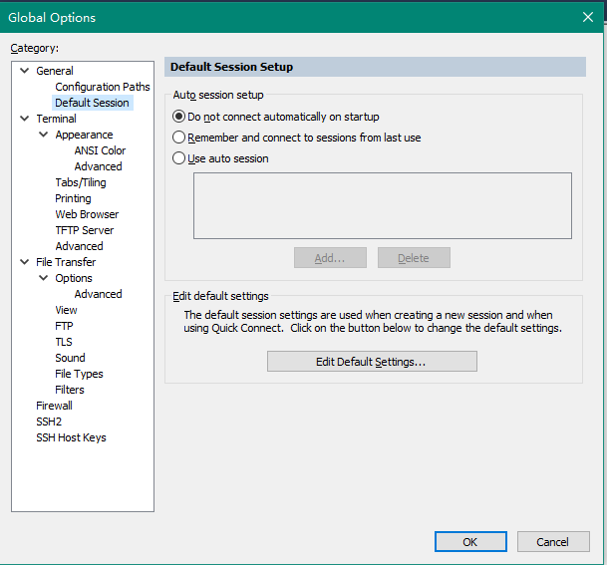The image size is (607, 565).
Task: Open the TFTP Server category
Action: [84, 230]
